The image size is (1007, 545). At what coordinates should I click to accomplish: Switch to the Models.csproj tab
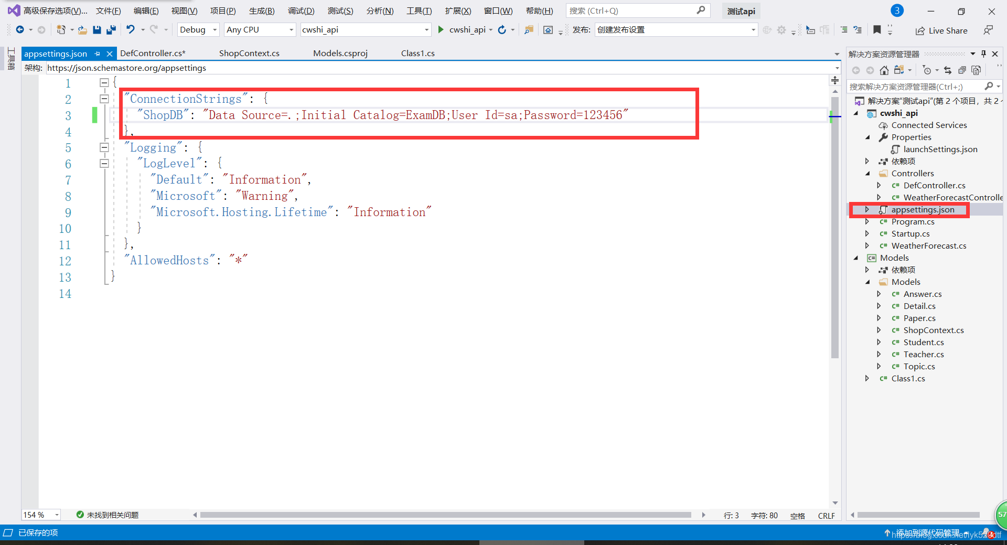pos(340,54)
